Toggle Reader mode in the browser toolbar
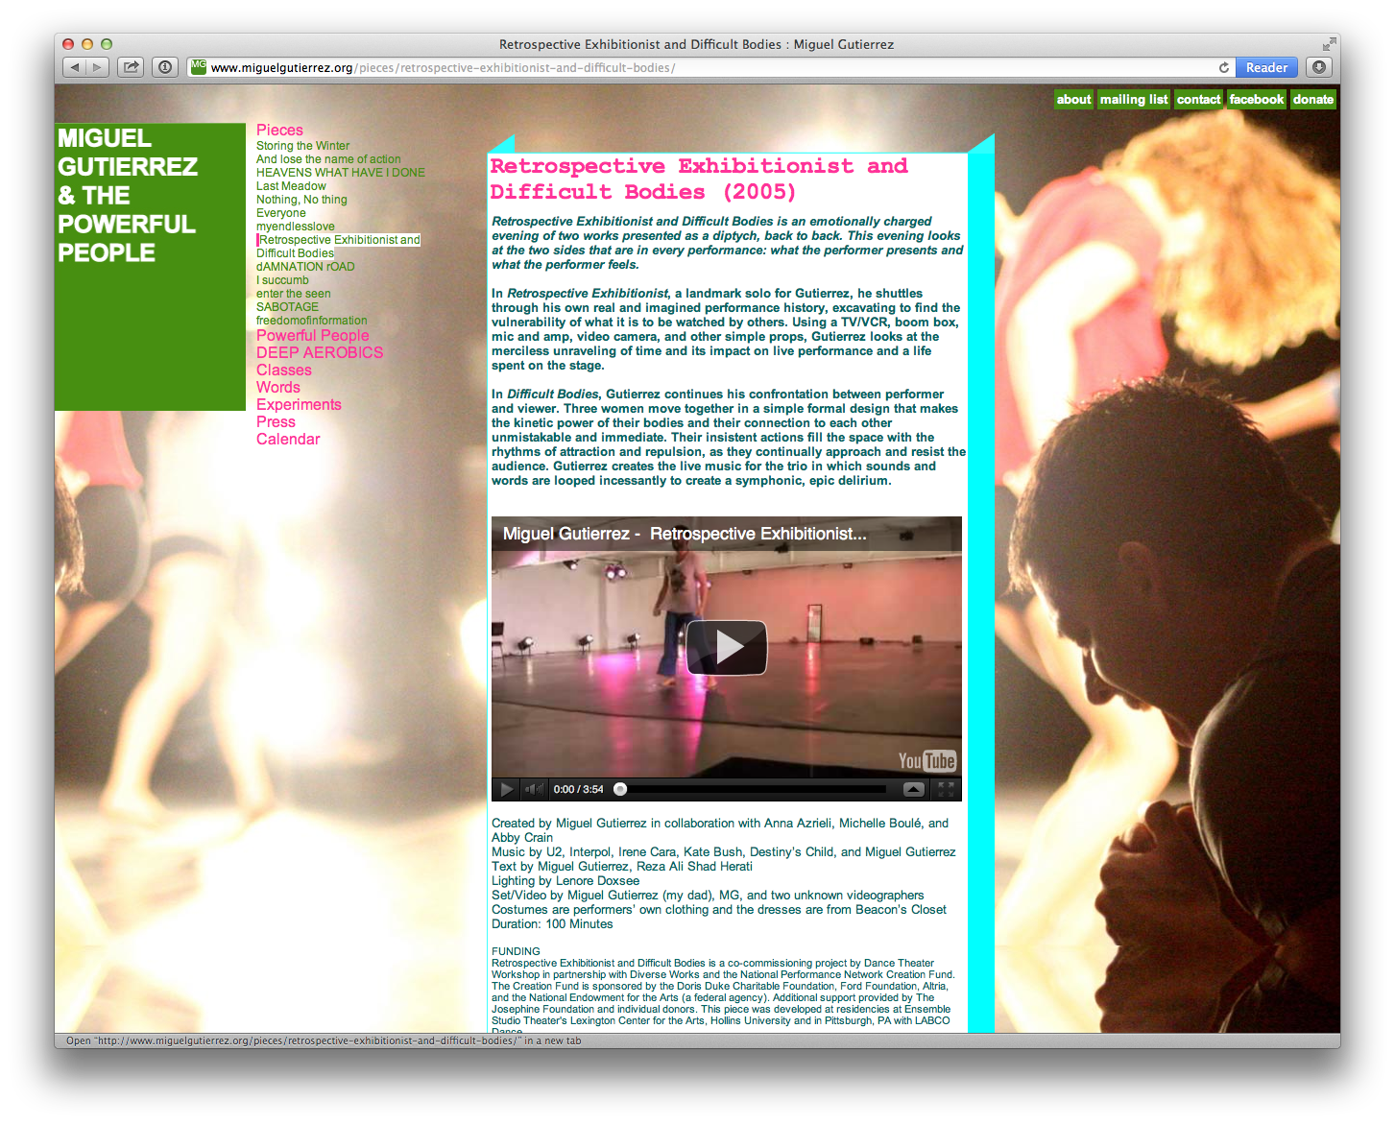 (x=1266, y=67)
